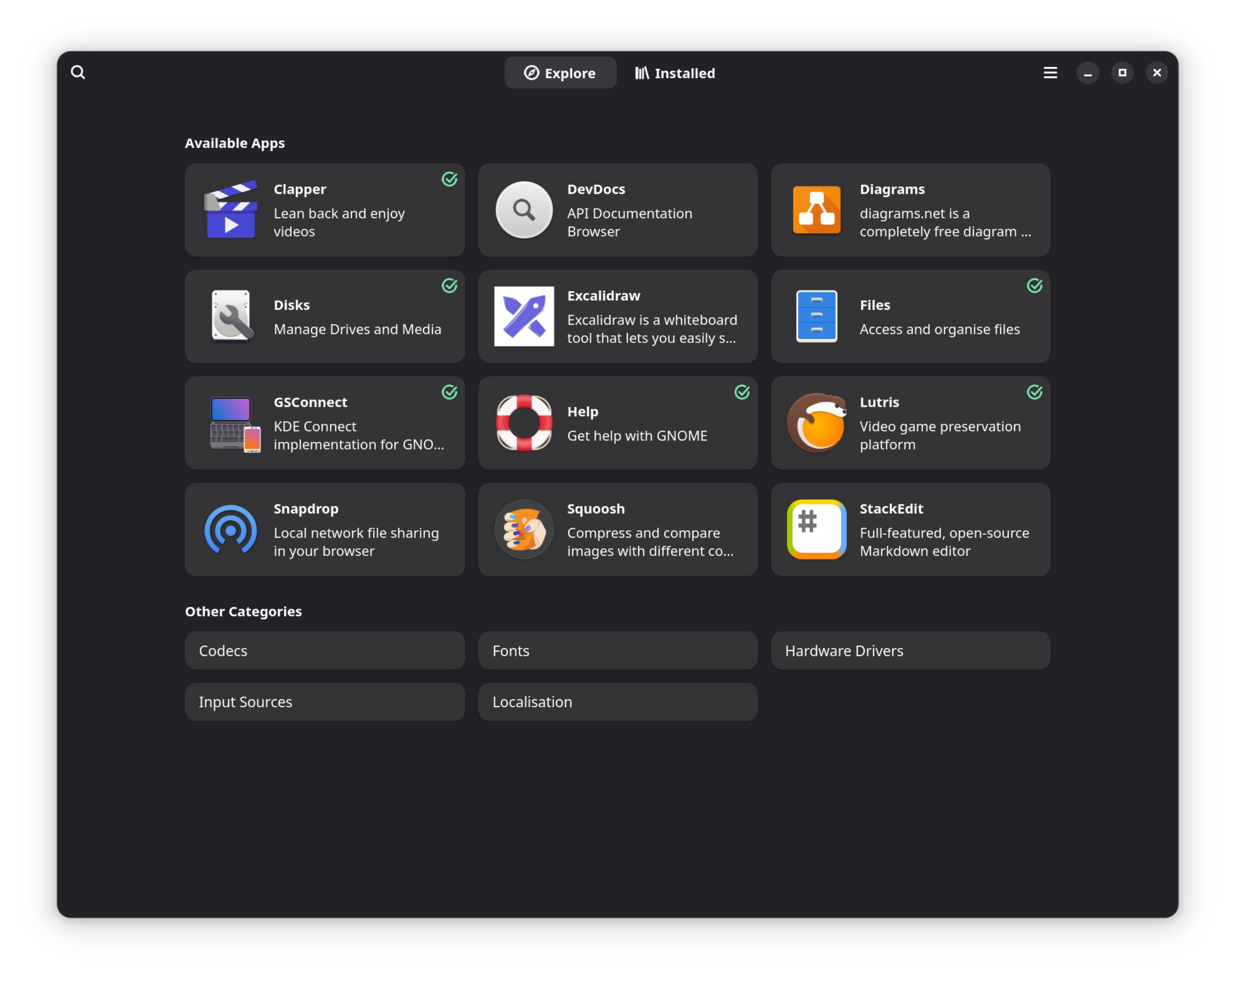Click the search magnifier icon

pos(78,73)
